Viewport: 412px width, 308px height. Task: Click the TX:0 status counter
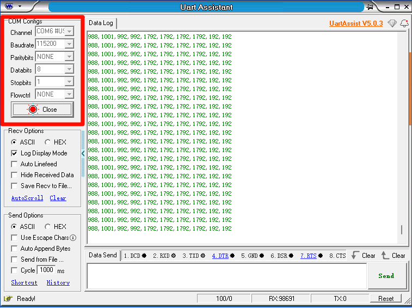click(340, 299)
